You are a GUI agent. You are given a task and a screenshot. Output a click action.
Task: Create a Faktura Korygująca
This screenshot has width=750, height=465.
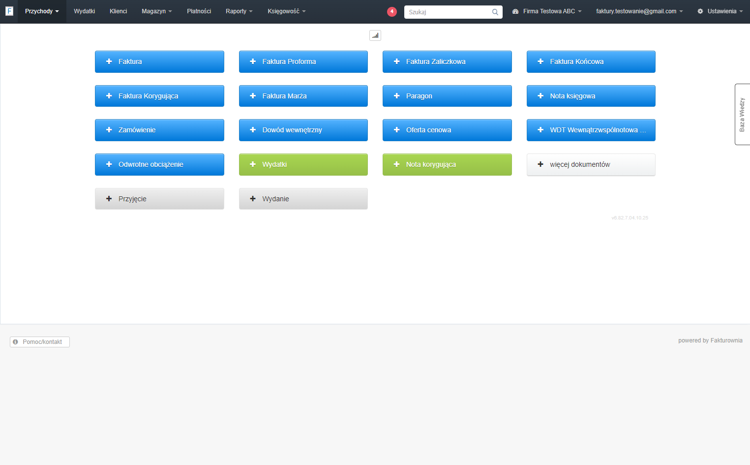tap(159, 96)
